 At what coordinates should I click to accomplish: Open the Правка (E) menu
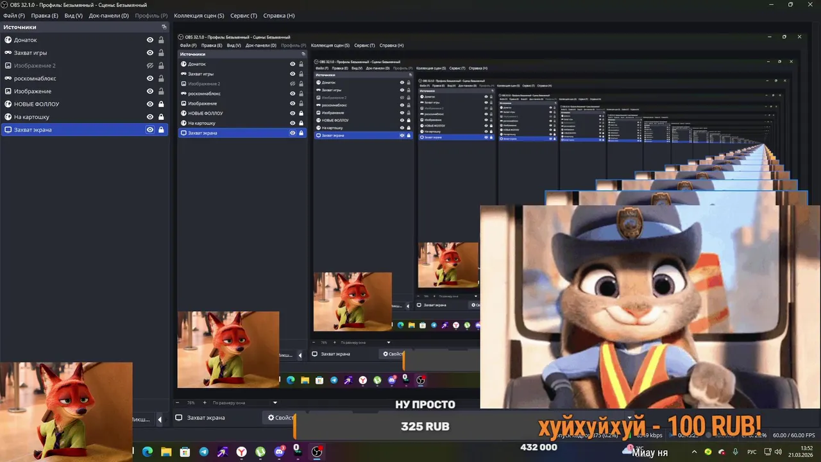click(x=44, y=15)
